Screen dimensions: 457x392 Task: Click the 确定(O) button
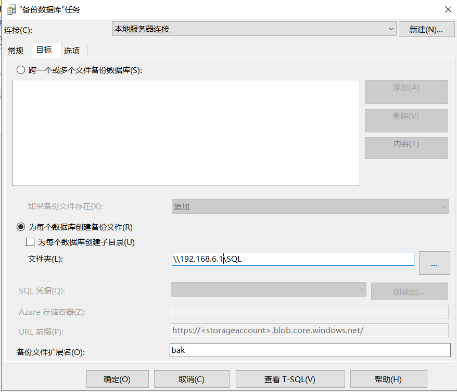[x=118, y=379]
